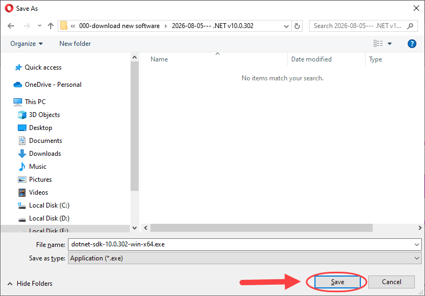425x296 pixels.
Task: Open Music folder in sidebar
Action: pos(38,167)
